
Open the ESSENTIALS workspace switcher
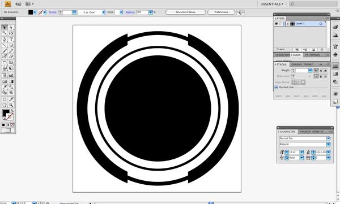[272, 4]
